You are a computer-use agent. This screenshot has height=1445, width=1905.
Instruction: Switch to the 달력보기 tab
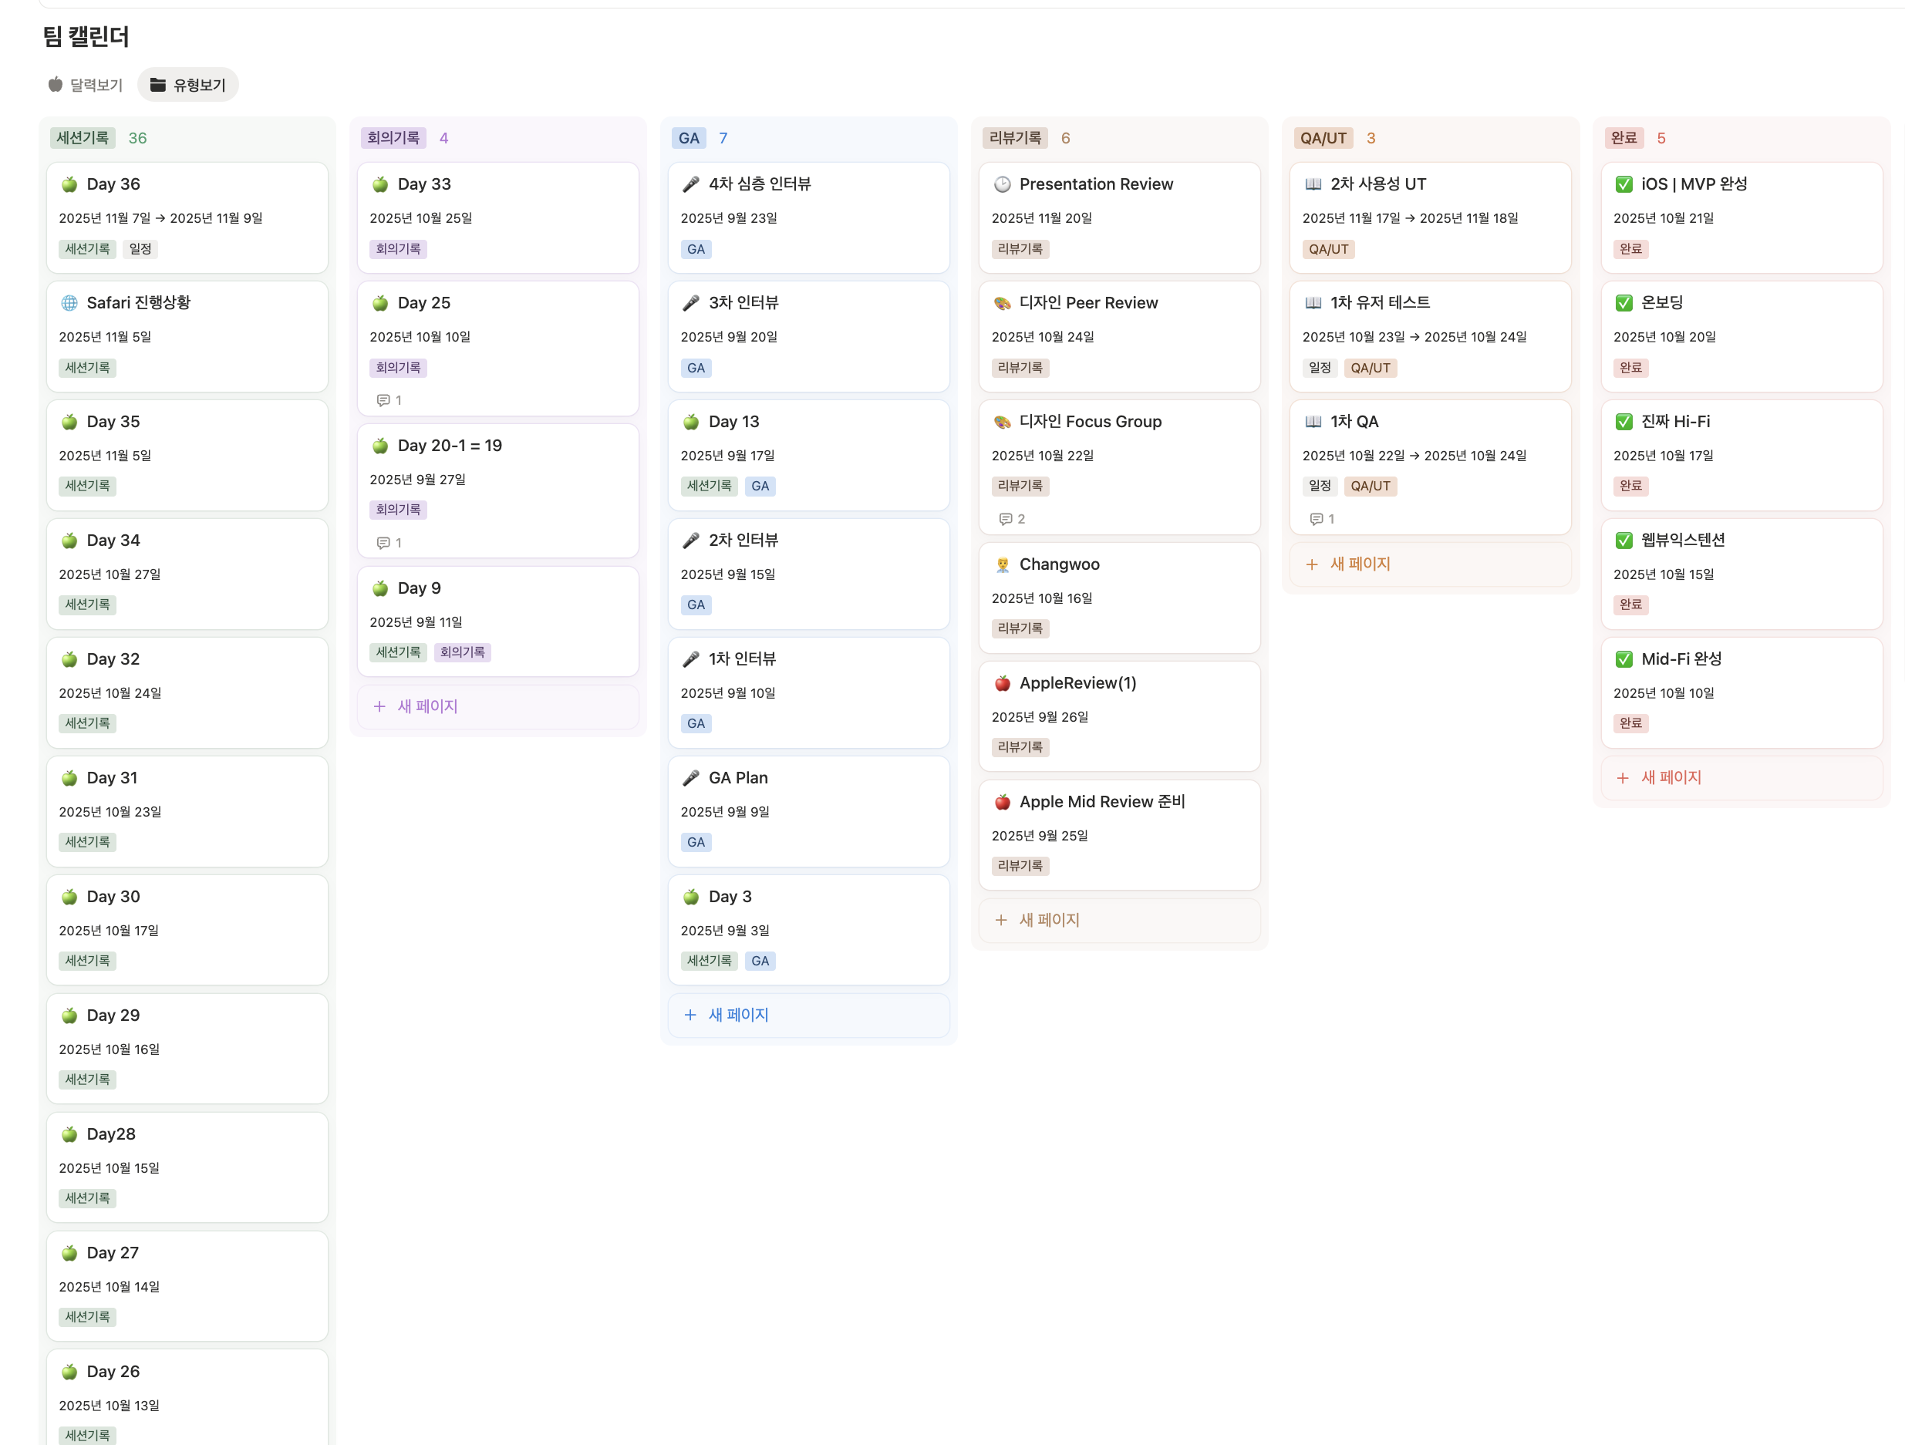pos(86,84)
